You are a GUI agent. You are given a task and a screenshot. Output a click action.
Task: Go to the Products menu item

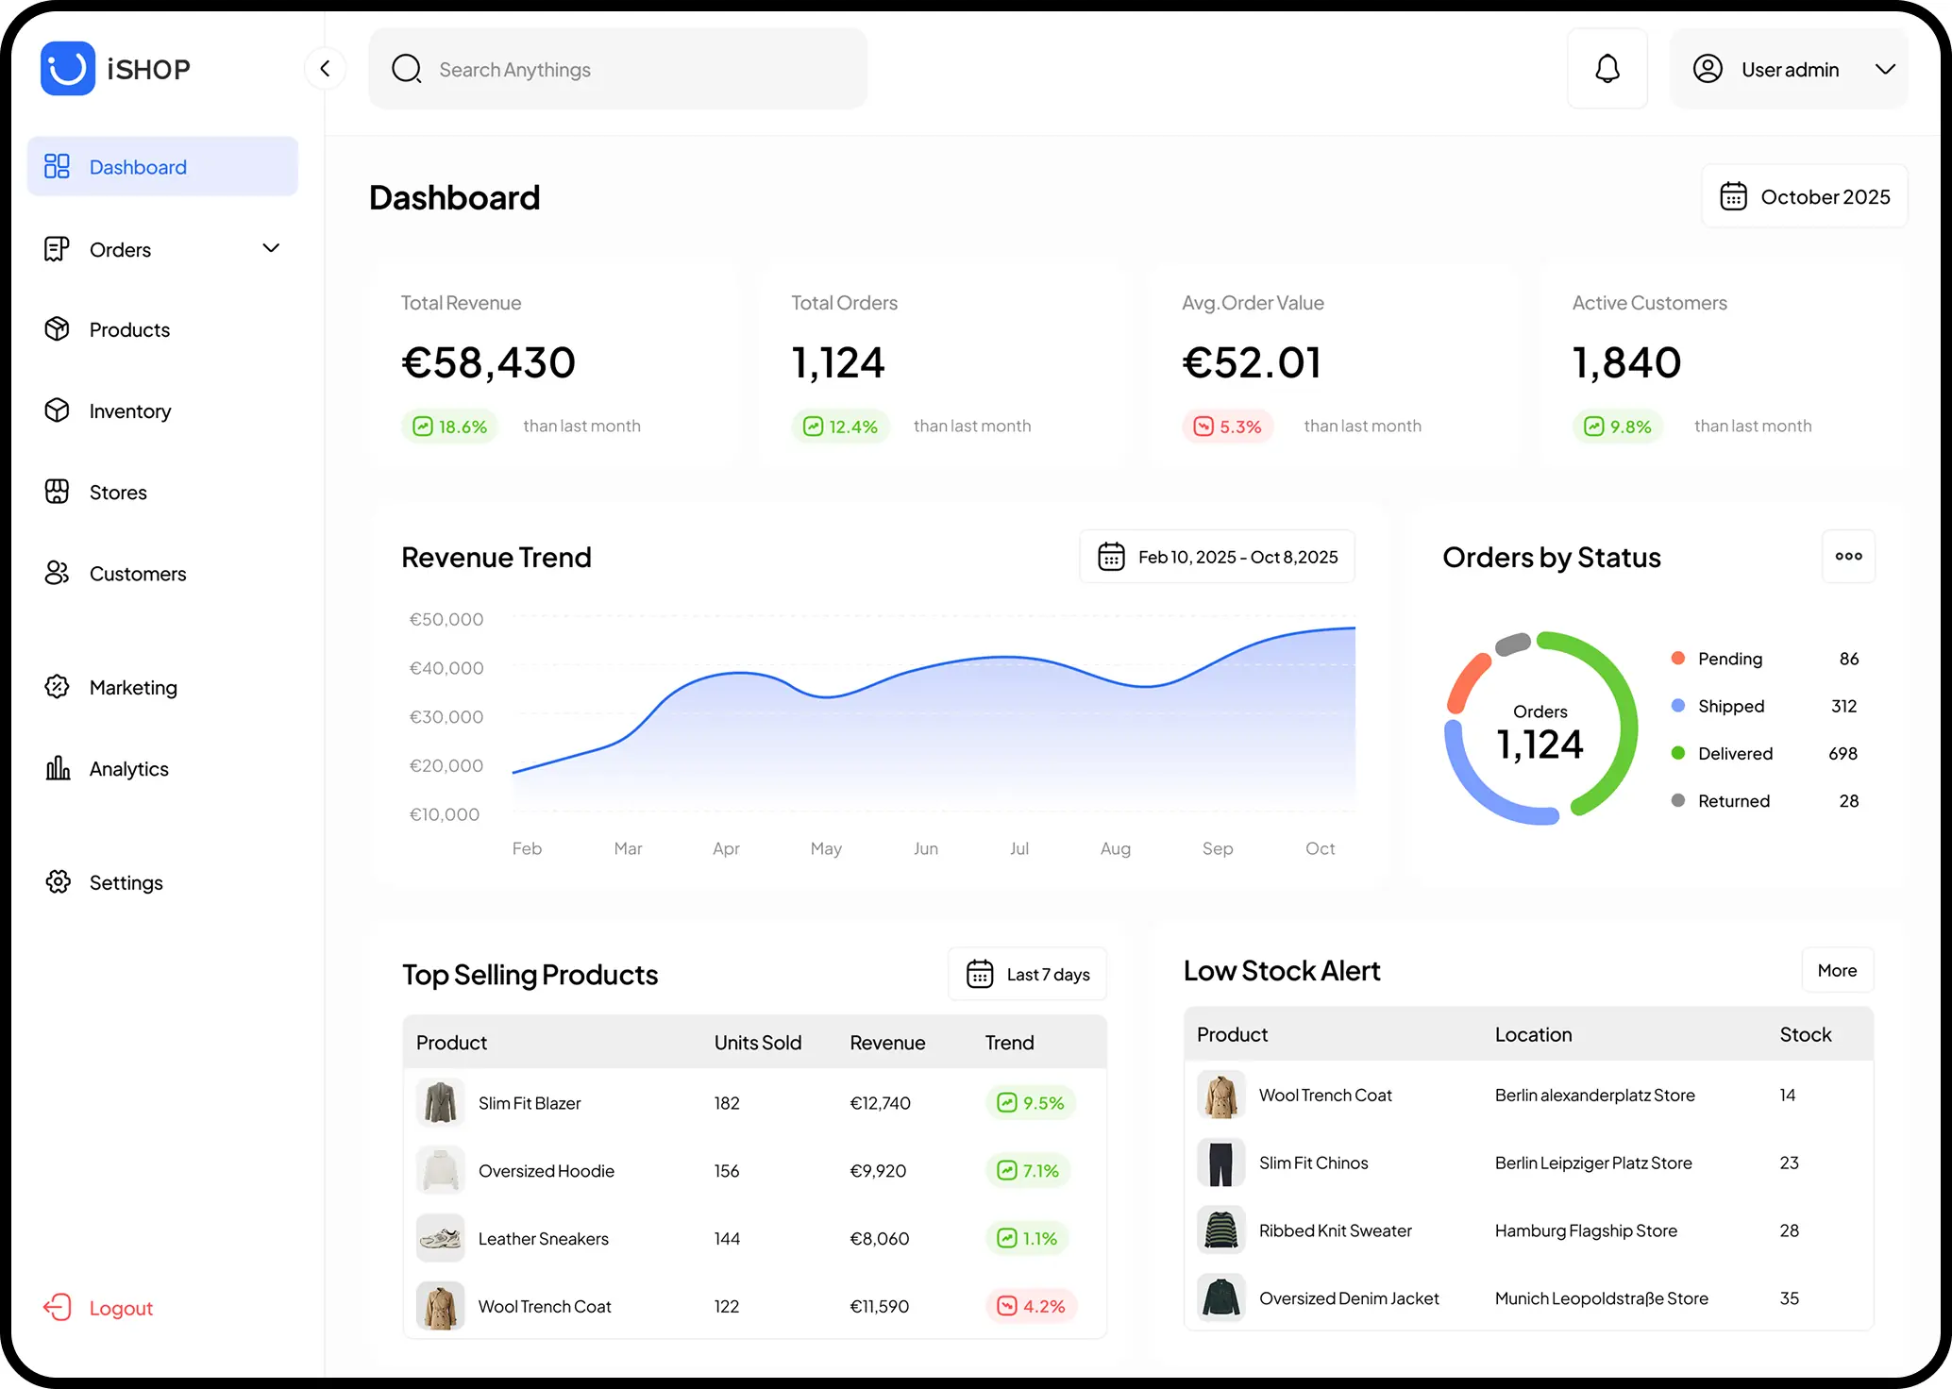coord(129,330)
